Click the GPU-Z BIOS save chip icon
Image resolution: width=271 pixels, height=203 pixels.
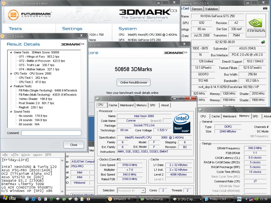coord(263,42)
